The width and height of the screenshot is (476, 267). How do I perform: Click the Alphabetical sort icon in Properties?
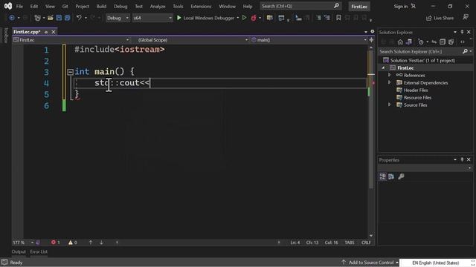point(391,177)
